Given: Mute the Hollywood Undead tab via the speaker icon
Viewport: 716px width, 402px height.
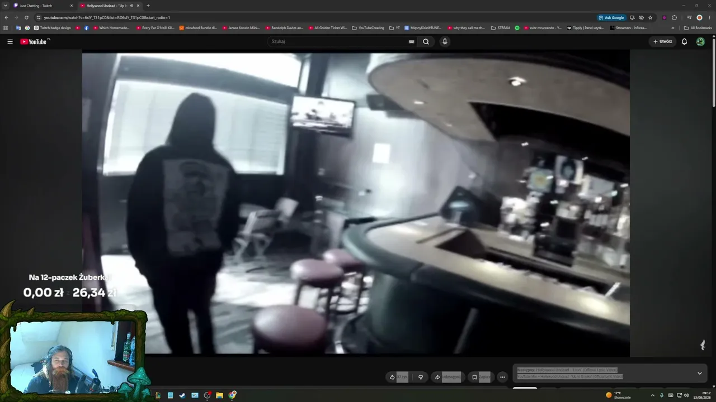Looking at the screenshot, I should [131, 6].
